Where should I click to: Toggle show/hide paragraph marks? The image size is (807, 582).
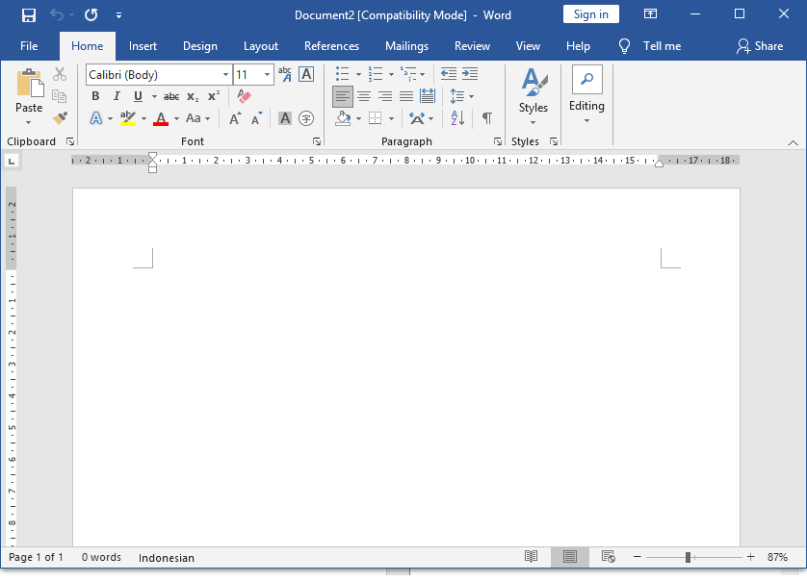tap(487, 118)
